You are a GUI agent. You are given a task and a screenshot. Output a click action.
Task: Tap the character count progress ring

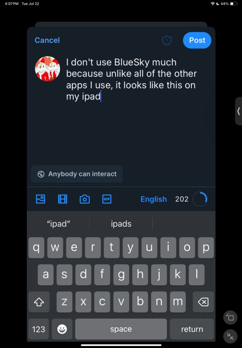[x=200, y=199]
